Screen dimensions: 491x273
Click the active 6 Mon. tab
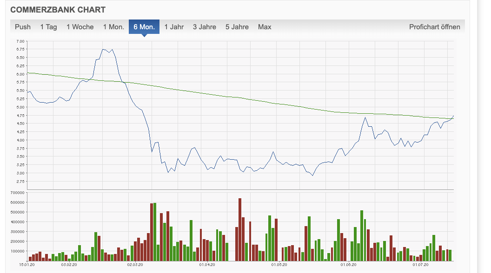pos(144,27)
